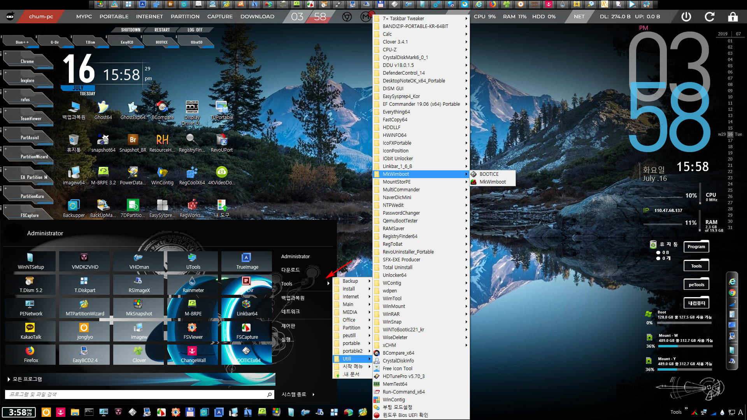Click the taskbar clock showing 3:58
The height and width of the screenshot is (420, 747).
[19, 412]
